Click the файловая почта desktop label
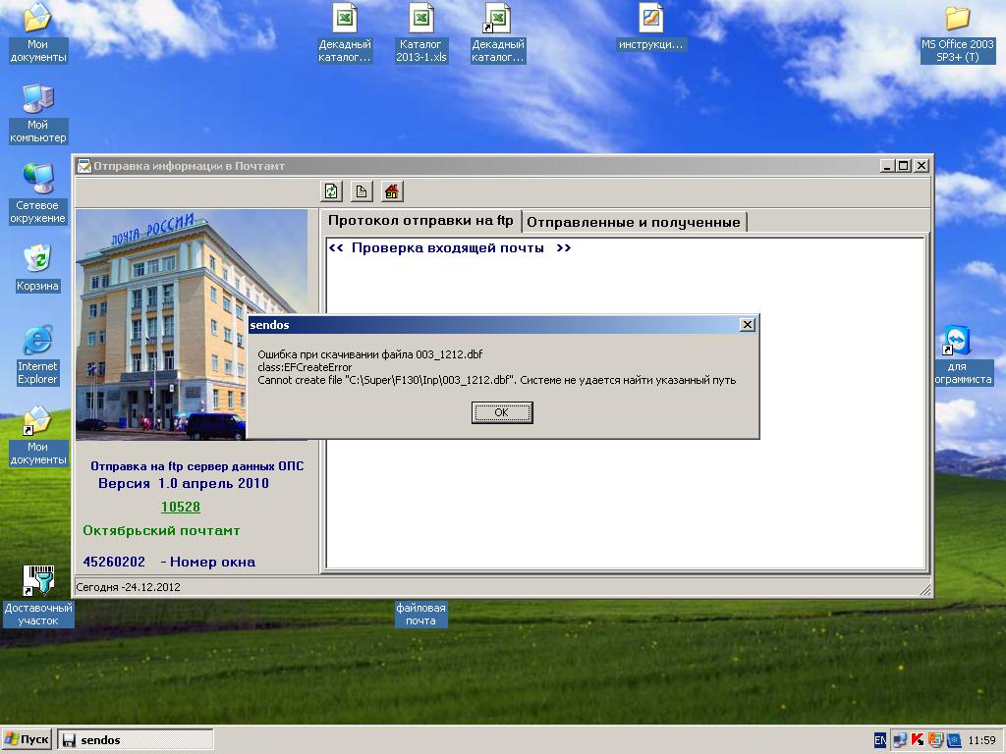The image size is (1006, 754). pyautogui.click(x=420, y=615)
